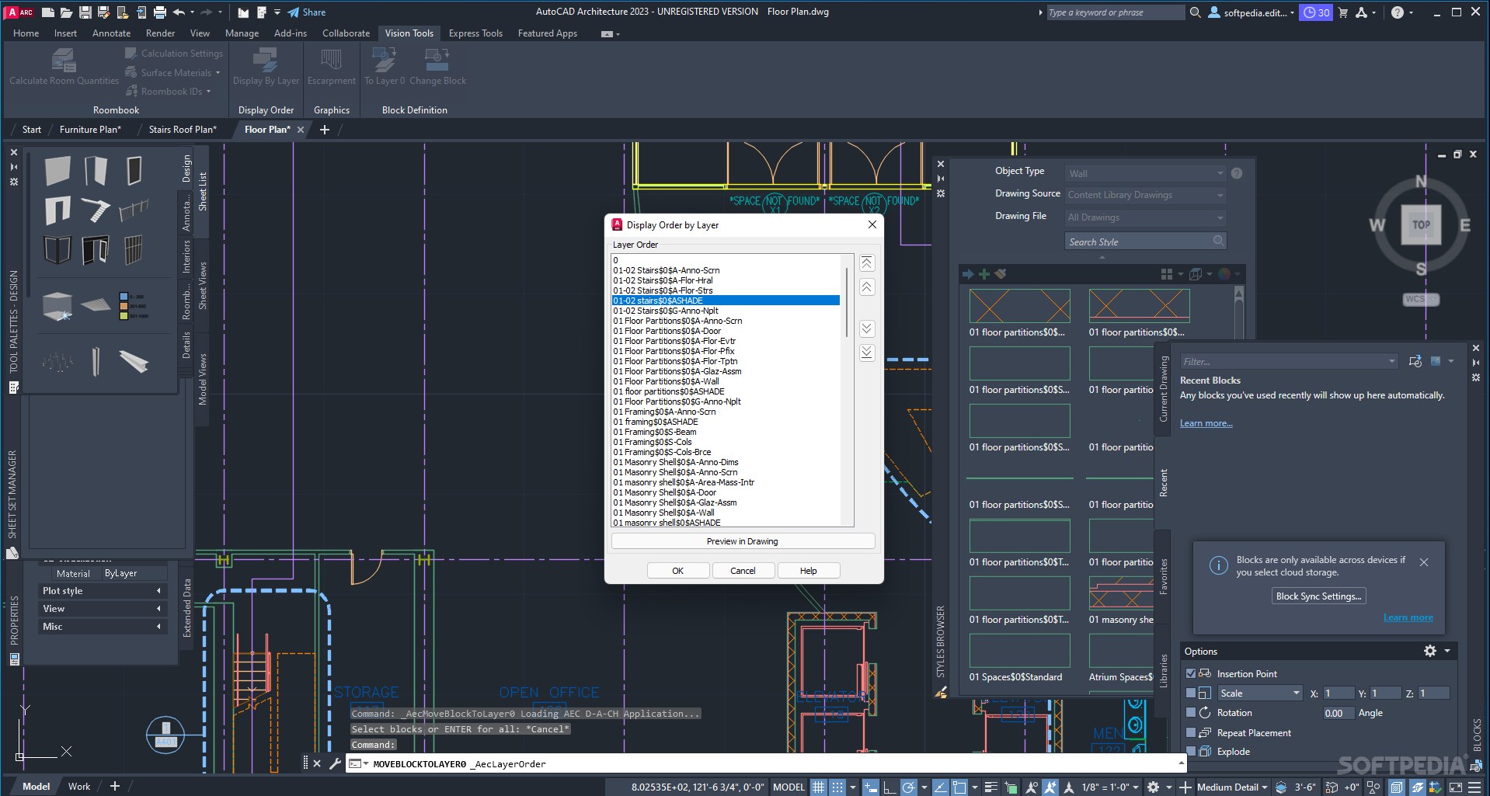This screenshot has height=796, width=1490.
Task: Move selected layer down one position
Action: (x=867, y=328)
